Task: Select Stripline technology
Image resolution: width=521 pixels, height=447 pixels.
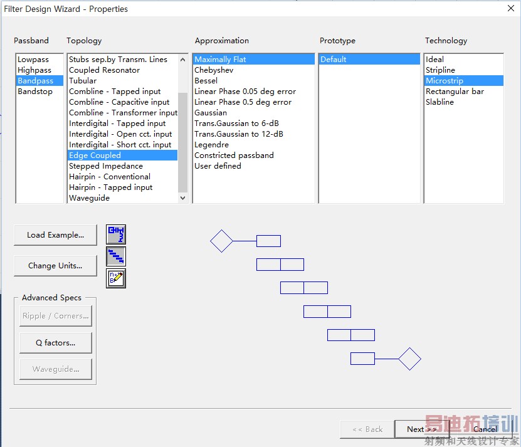Action: click(464, 70)
